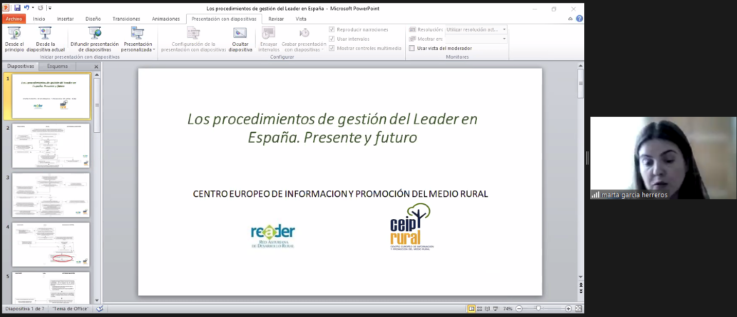The height and width of the screenshot is (317, 737).
Task: Toggle the Usar intervalos checkbox
Action: pyautogui.click(x=332, y=39)
